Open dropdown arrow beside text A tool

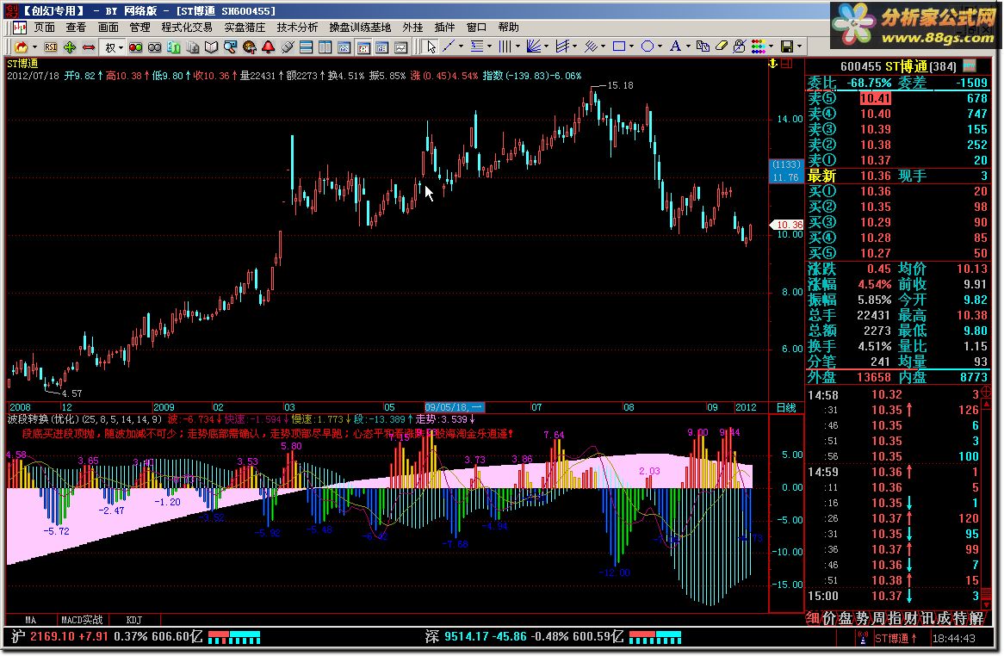(688, 46)
